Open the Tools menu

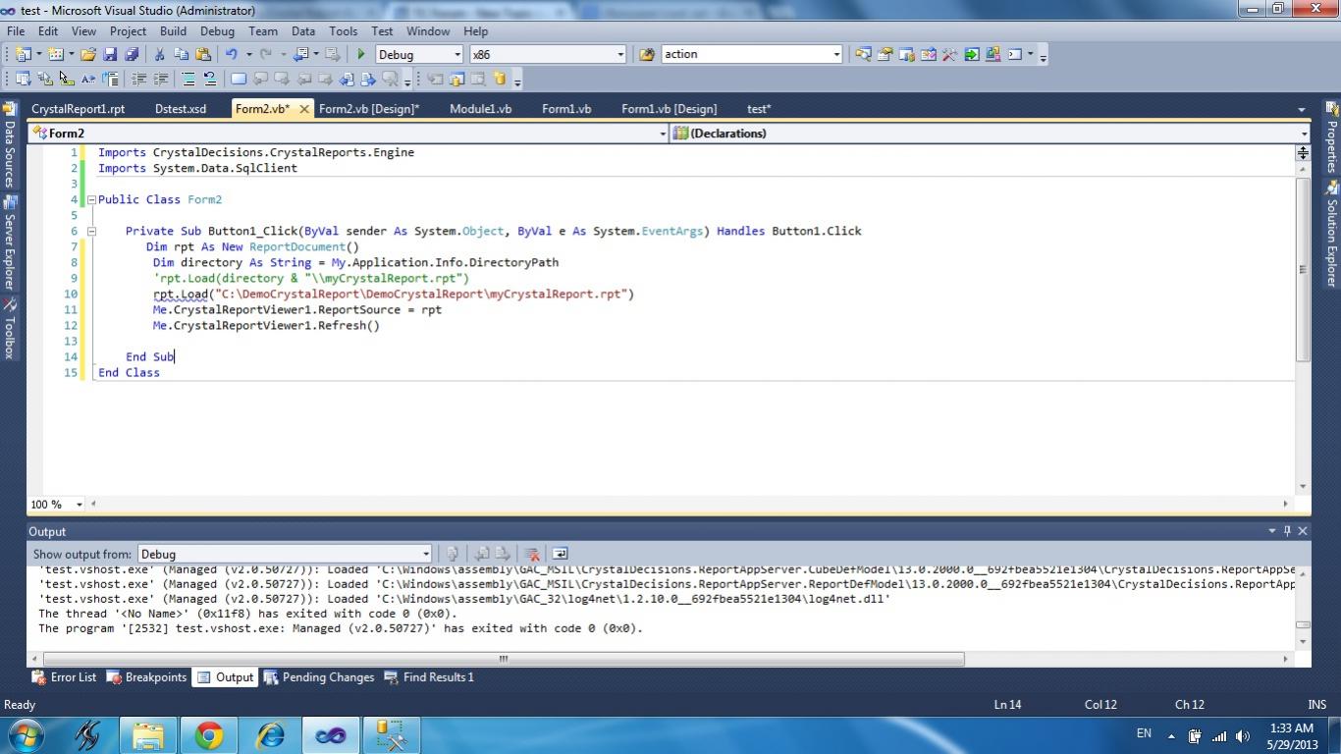[x=343, y=31]
